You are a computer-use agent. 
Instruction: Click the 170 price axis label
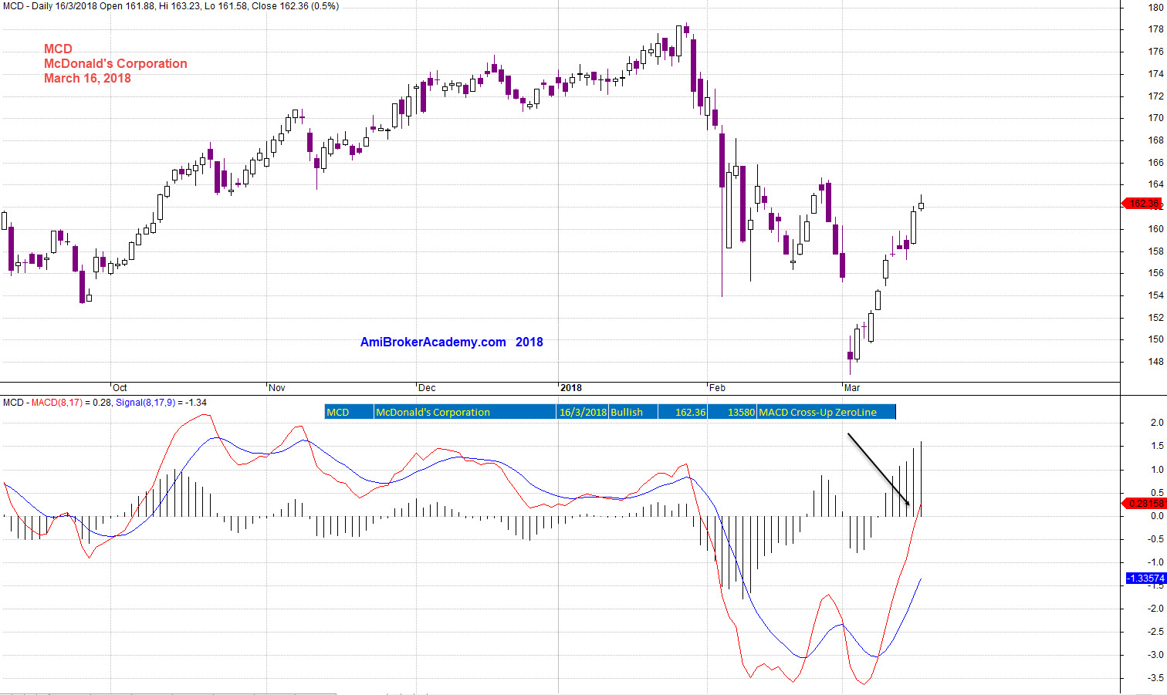pos(1155,118)
